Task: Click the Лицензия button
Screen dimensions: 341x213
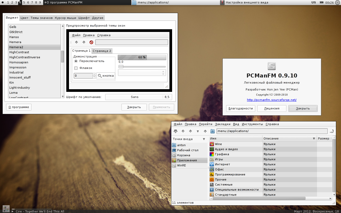Action: click(x=272, y=108)
